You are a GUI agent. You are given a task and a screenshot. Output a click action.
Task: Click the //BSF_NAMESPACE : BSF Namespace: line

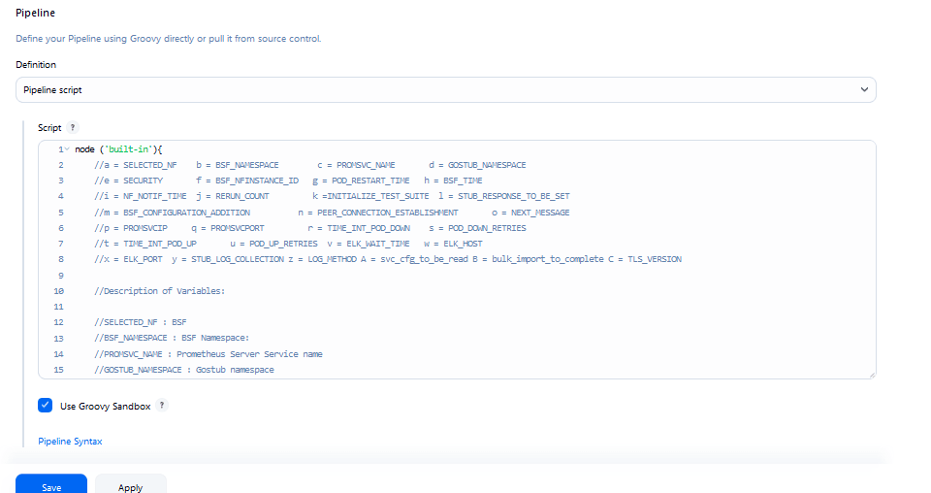172,338
